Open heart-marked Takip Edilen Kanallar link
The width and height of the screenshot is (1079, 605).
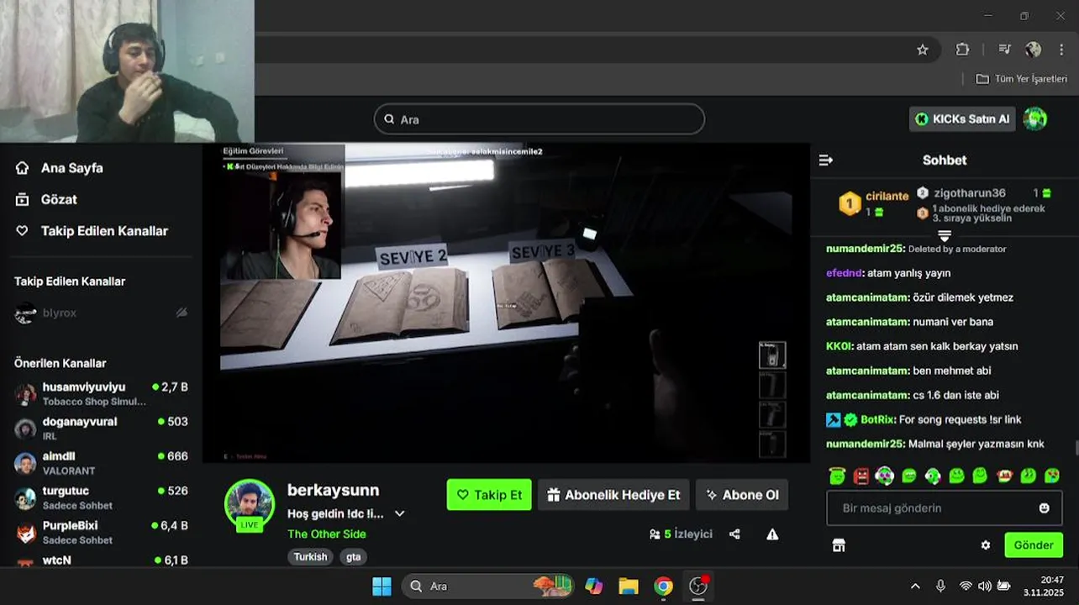click(92, 231)
